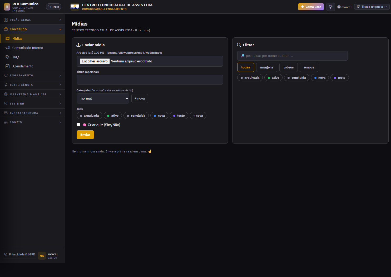Image resolution: width=391 pixels, height=277 pixels.
Task: Select the emojis filter tab
Action: point(309,67)
